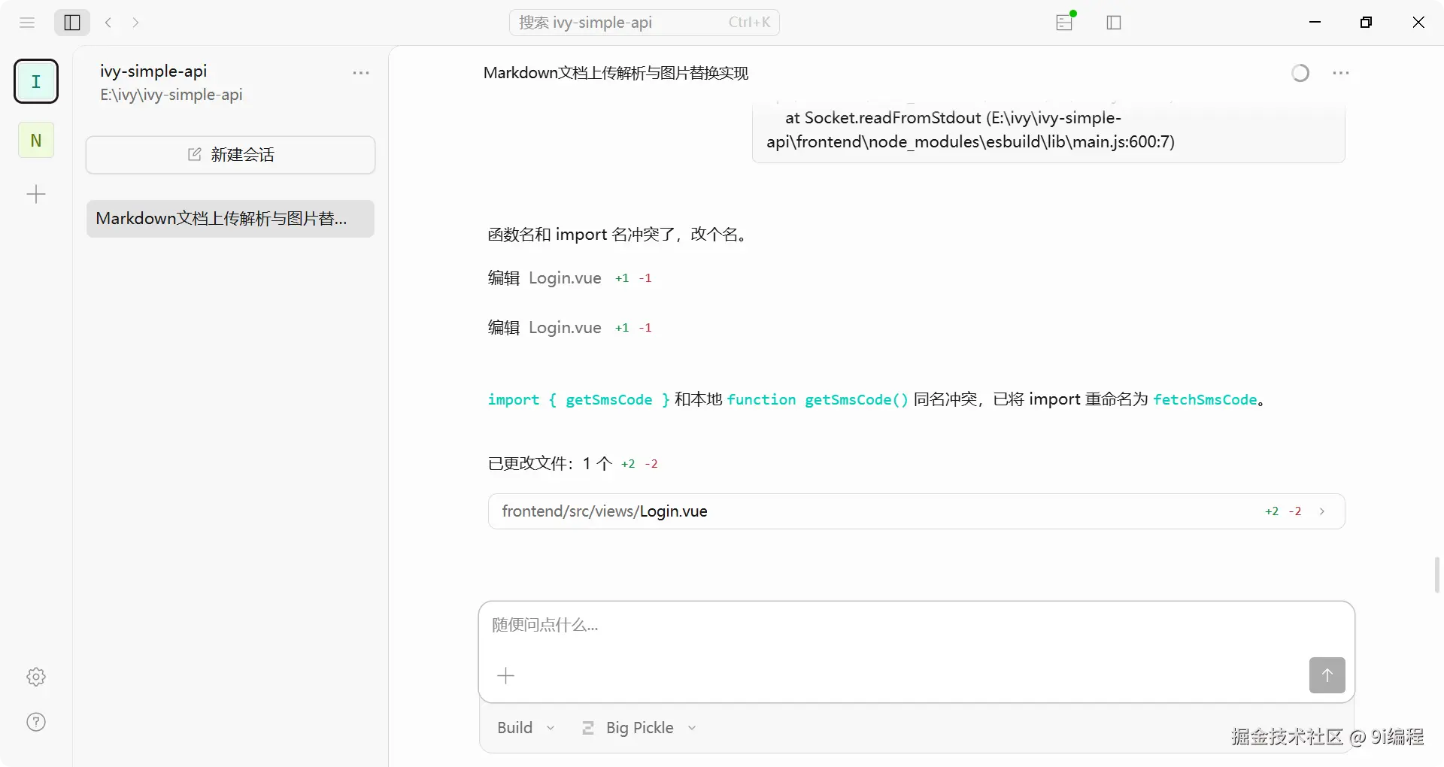Screen dimensions: 1444x767
Task: Add a new project with plus icon
Action: [x=36, y=195]
